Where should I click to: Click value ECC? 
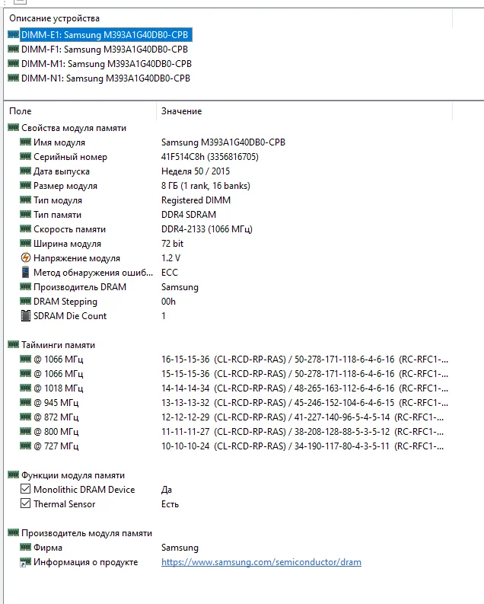(170, 273)
